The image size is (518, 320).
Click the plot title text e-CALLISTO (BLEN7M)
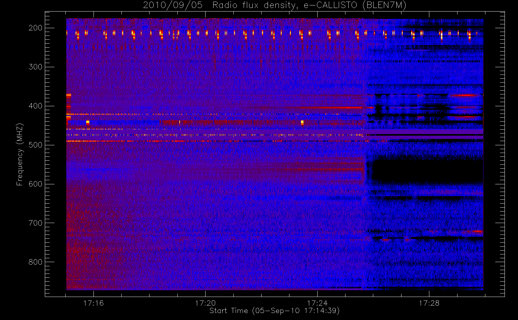355,5
